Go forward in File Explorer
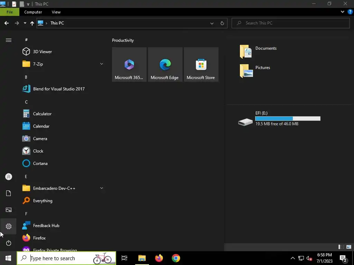 [17, 23]
